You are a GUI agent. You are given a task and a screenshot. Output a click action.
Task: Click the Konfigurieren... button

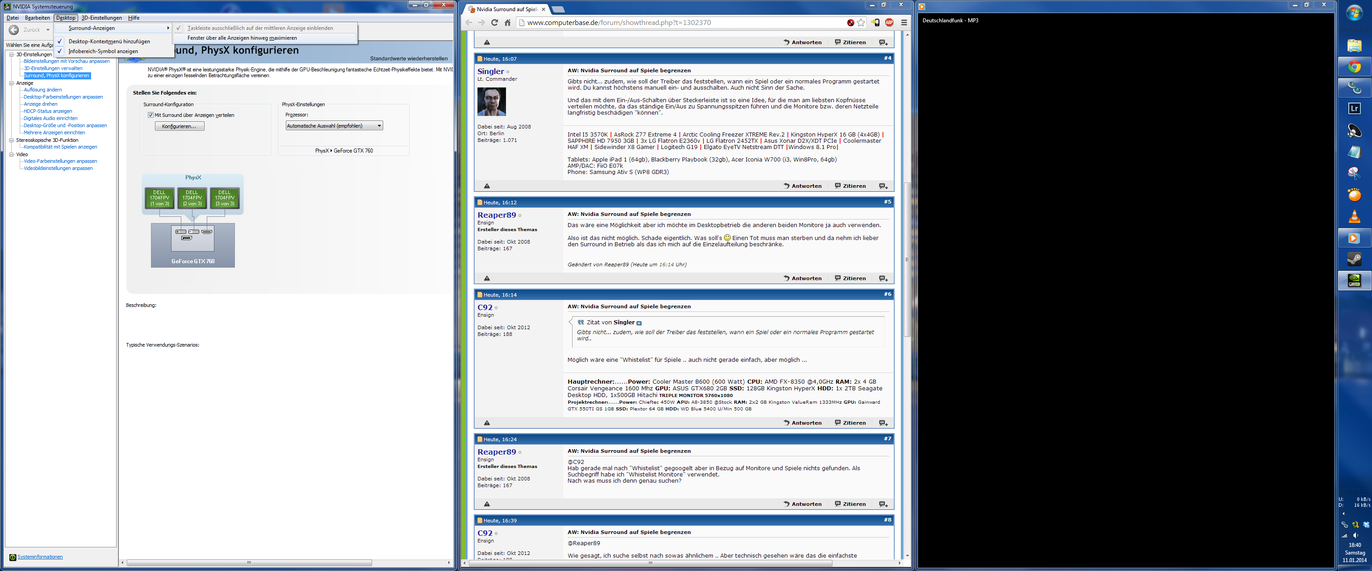point(180,126)
